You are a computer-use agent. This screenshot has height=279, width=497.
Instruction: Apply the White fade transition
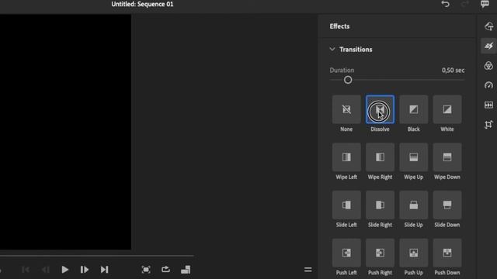tap(447, 109)
